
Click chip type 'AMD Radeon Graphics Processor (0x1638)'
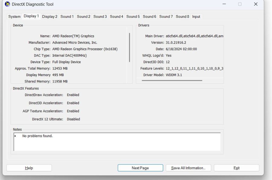point(85,49)
